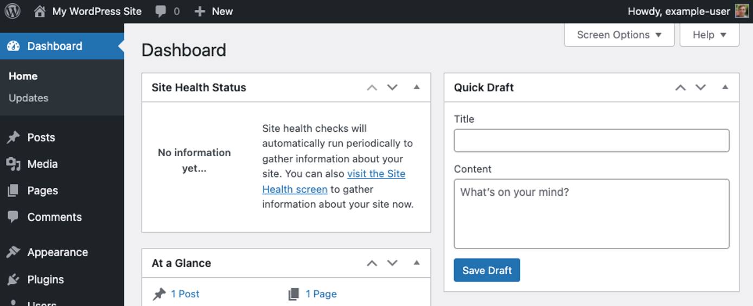Click the Appearance paintbrush icon in sidebar

click(13, 252)
